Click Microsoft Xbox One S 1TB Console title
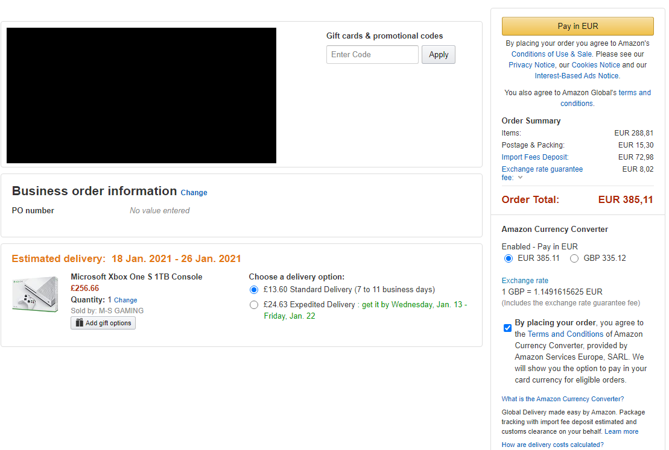This screenshot has width=669, height=450. 136,277
